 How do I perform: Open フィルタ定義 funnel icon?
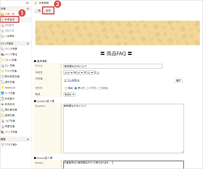click(2, 71)
